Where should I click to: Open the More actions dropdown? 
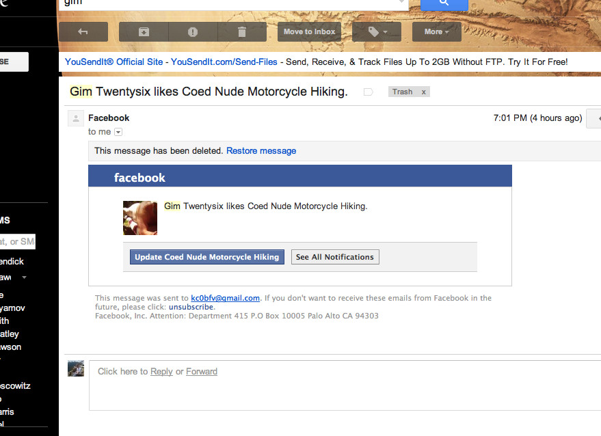[437, 32]
